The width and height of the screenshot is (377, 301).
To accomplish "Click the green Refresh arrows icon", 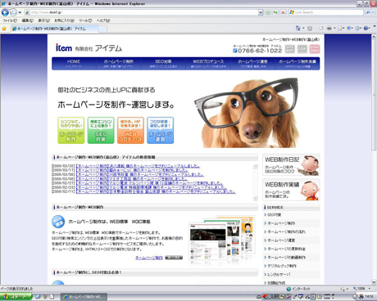I will click(x=275, y=12).
